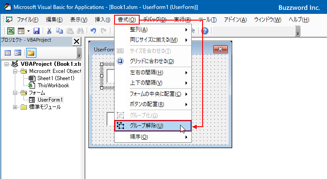327x179 pixels.
Task: Click the Find binoculars icon
Action: click(x=80, y=31)
